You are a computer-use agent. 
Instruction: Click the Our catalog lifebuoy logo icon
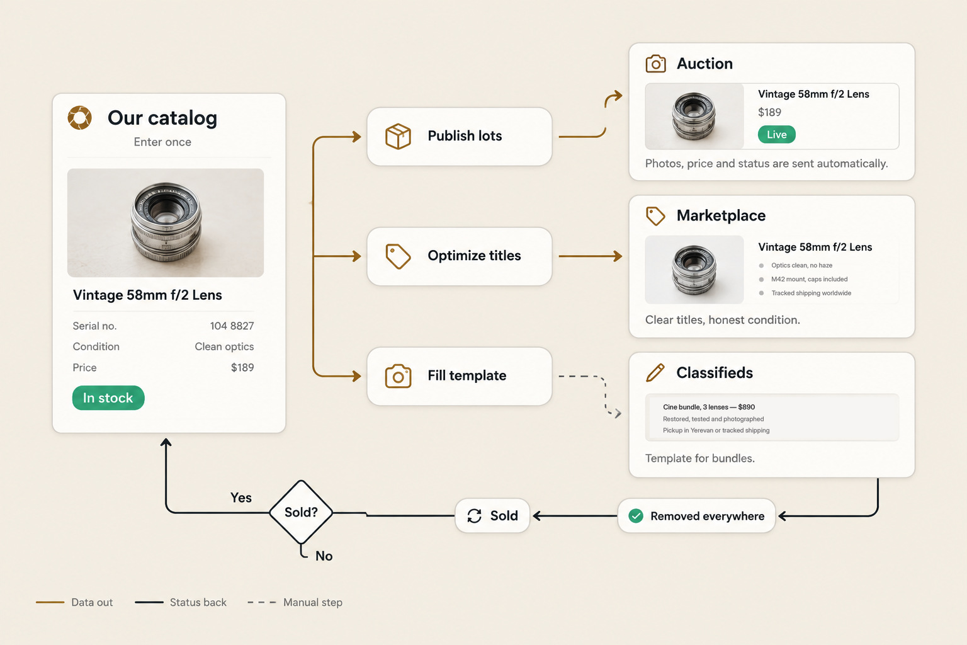click(80, 118)
